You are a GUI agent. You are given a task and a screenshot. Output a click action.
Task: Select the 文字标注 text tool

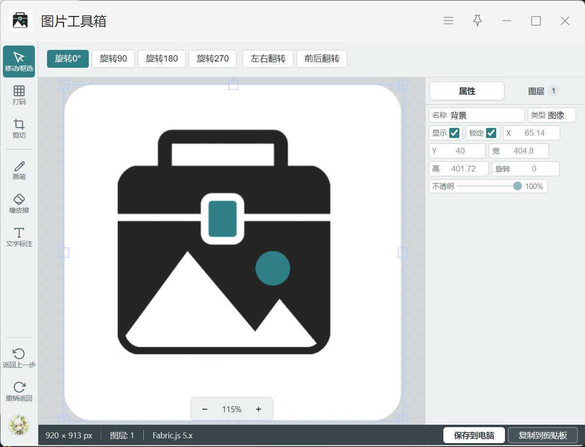[19, 237]
